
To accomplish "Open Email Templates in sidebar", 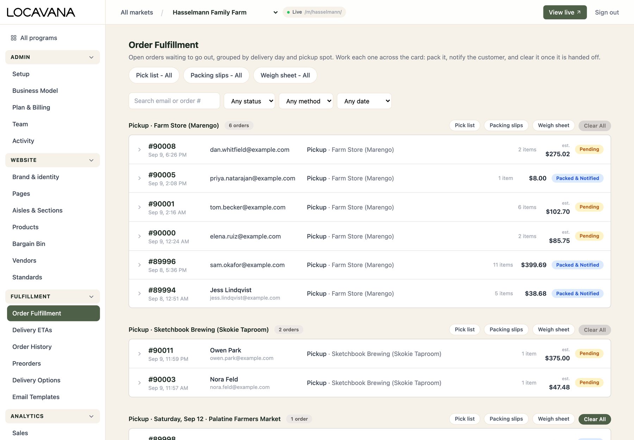I will [36, 397].
